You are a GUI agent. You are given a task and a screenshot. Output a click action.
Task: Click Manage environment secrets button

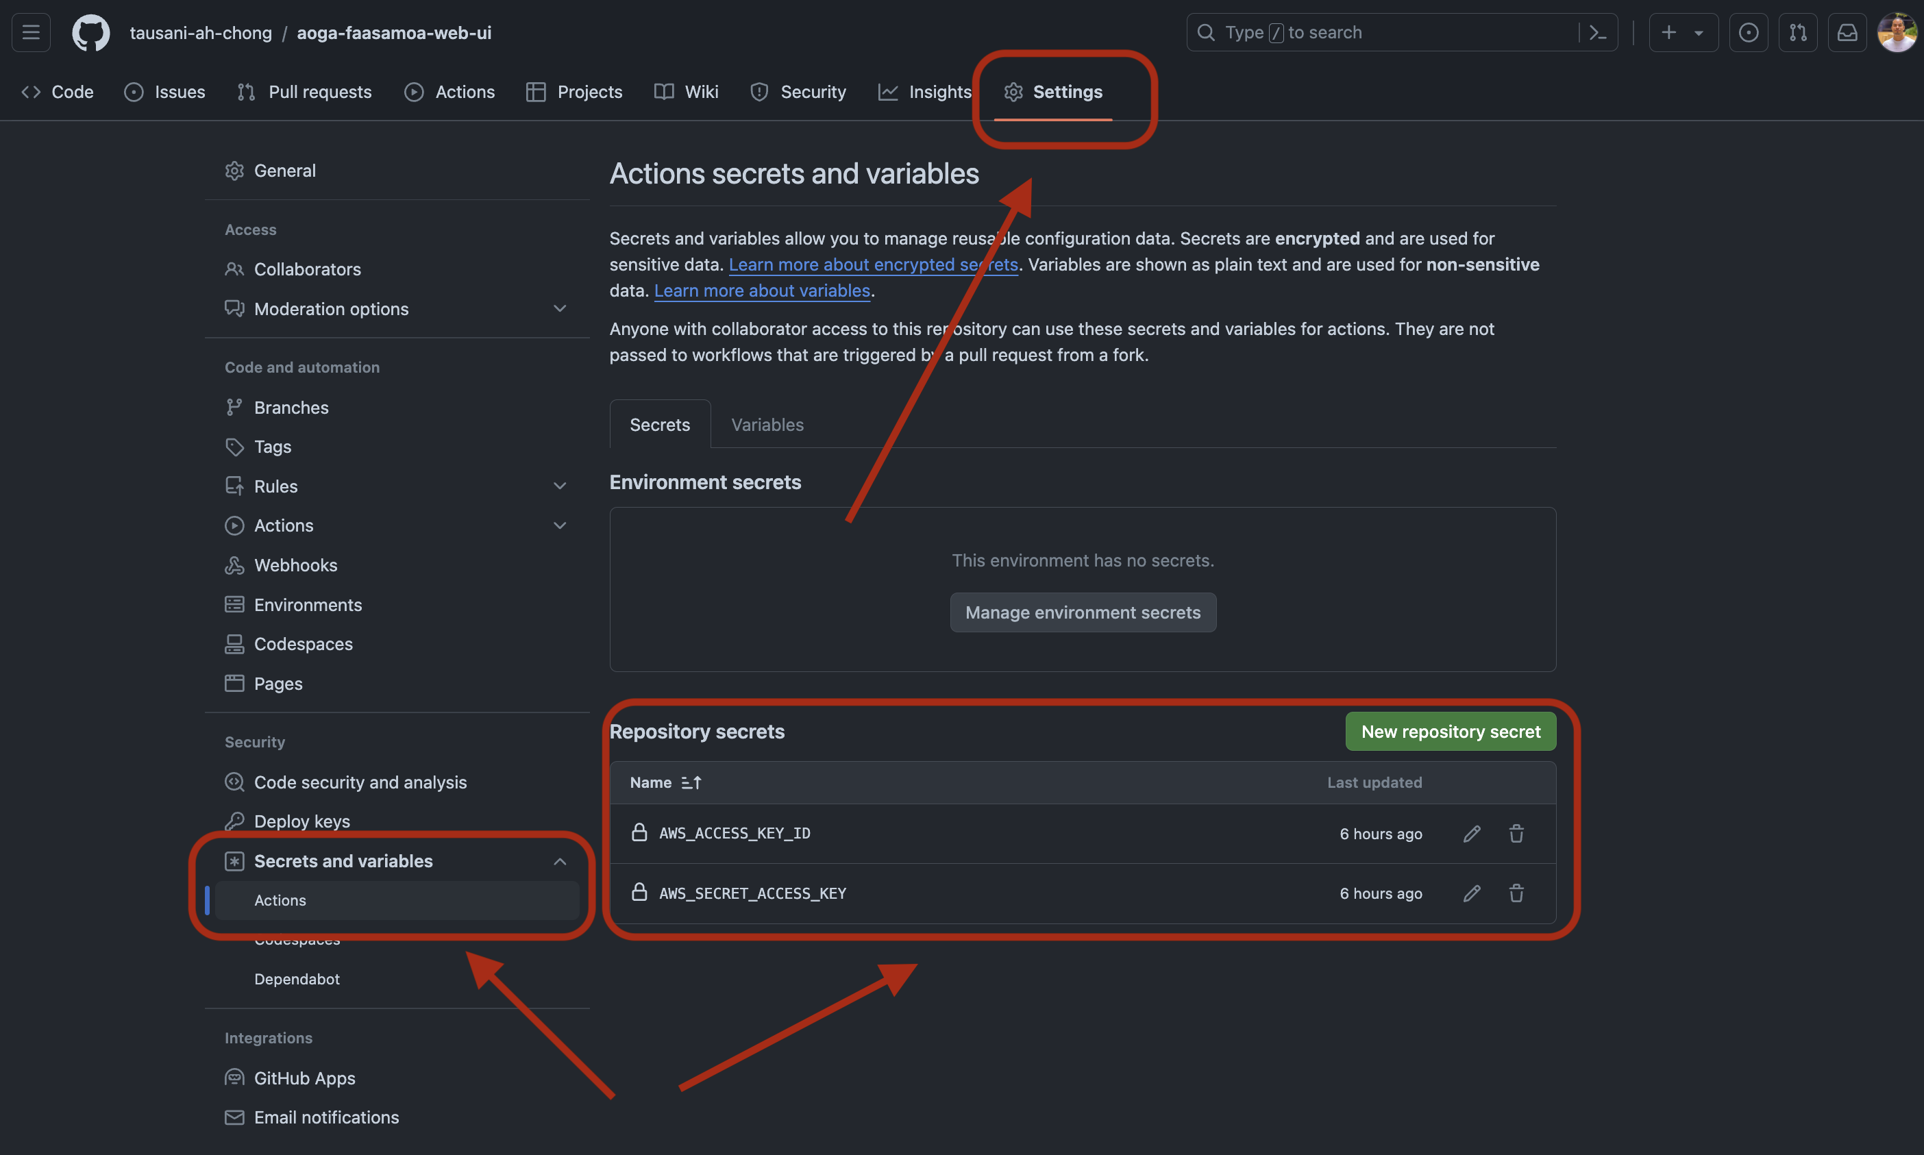point(1083,612)
